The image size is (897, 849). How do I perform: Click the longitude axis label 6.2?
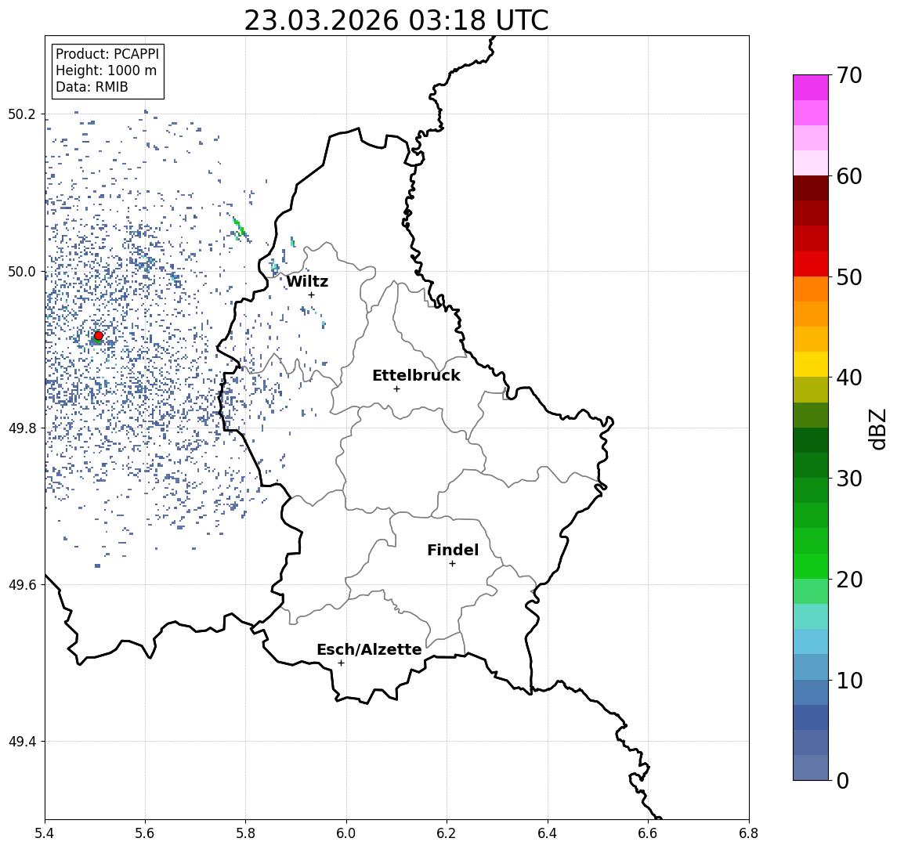tap(447, 833)
